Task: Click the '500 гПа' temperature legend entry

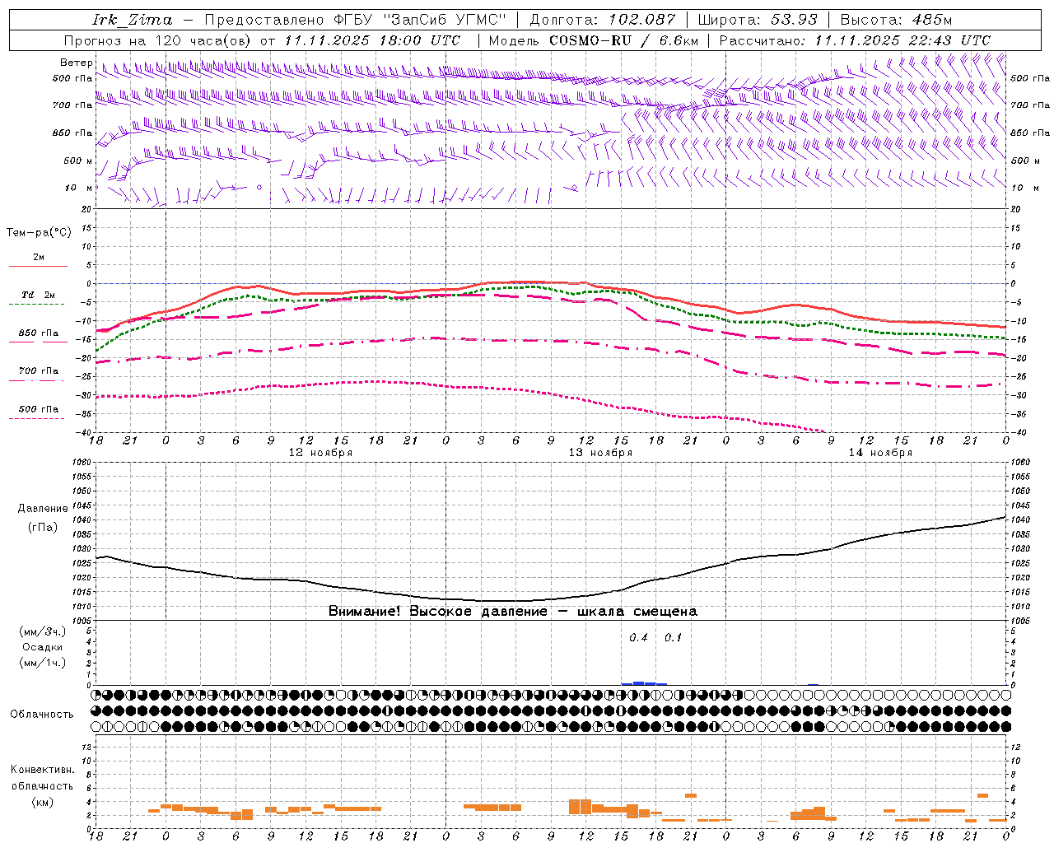Action: point(39,409)
